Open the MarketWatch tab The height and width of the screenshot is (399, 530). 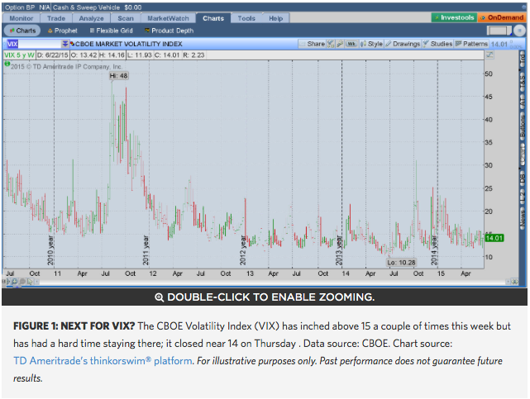168,18
